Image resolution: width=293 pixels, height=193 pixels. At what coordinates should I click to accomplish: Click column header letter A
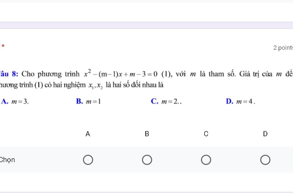[x=88, y=134]
